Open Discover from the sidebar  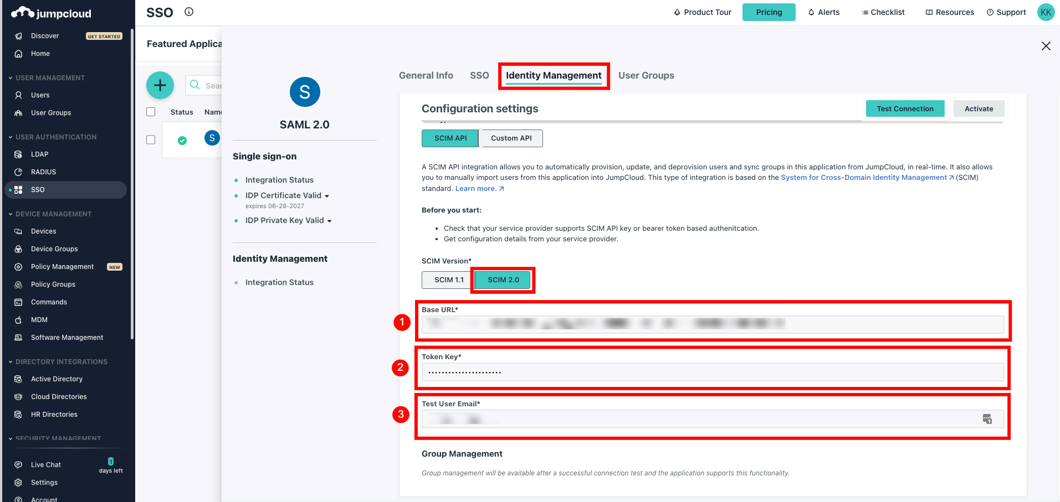click(45, 36)
